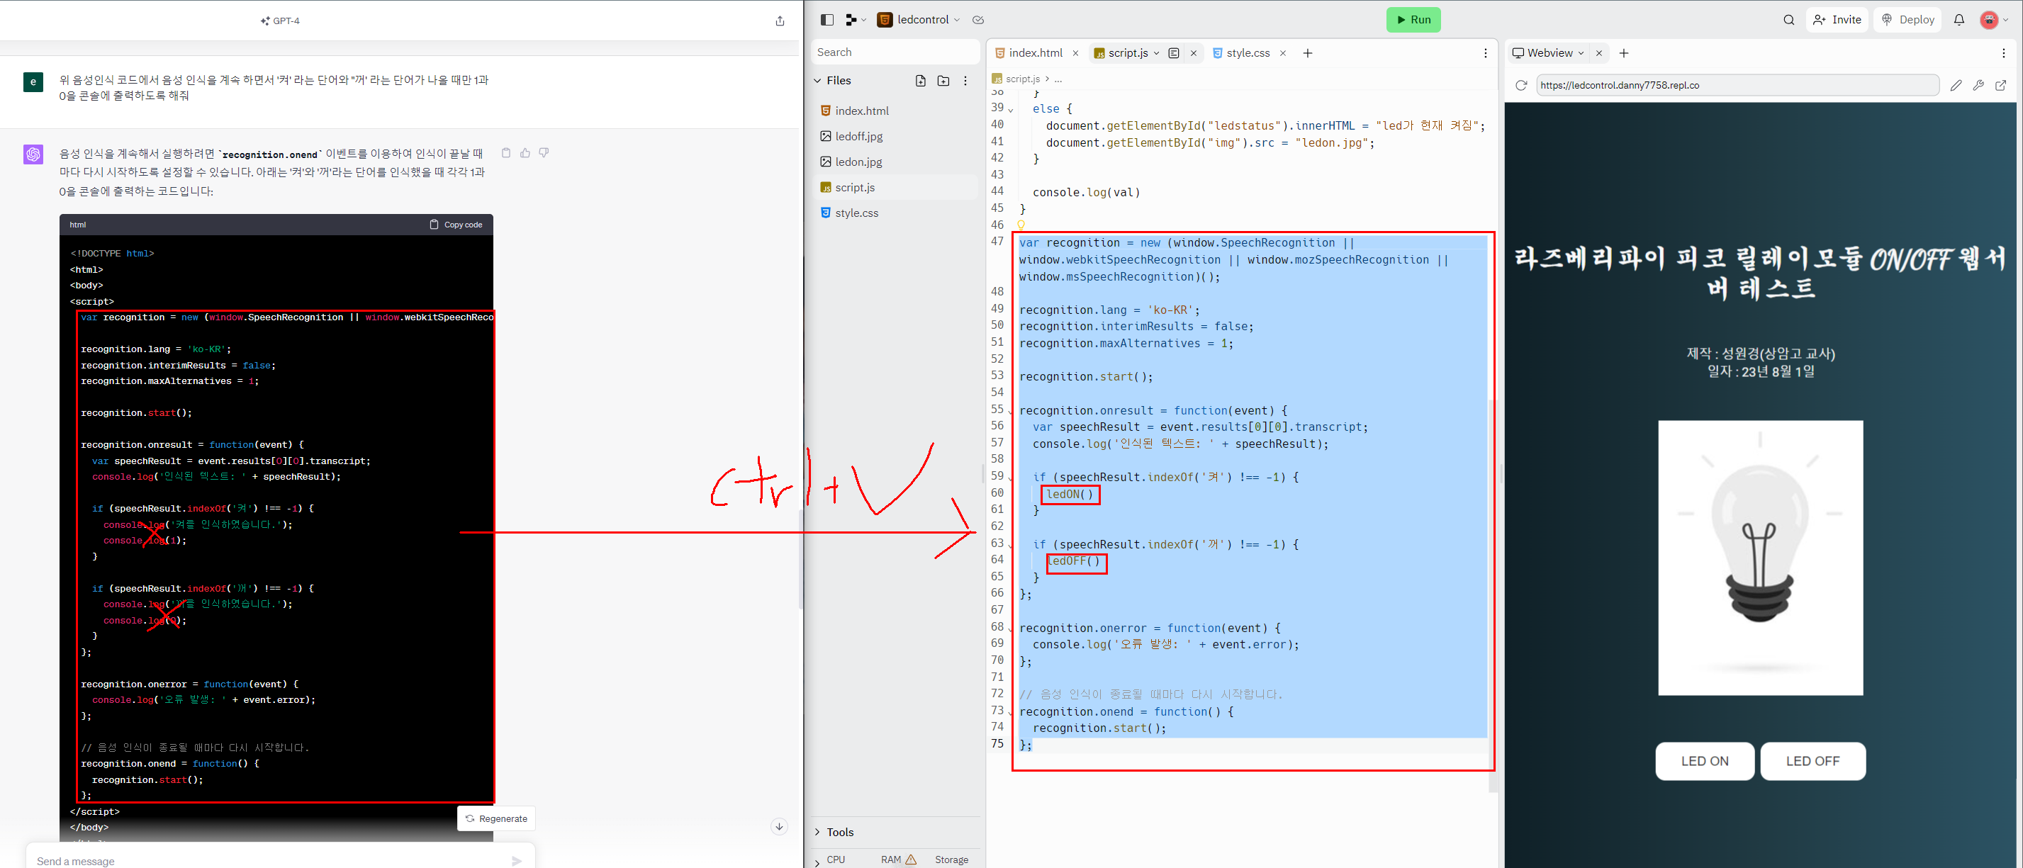Click the share icon in ChatGPT header
This screenshot has width=2023, height=868.
click(779, 21)
